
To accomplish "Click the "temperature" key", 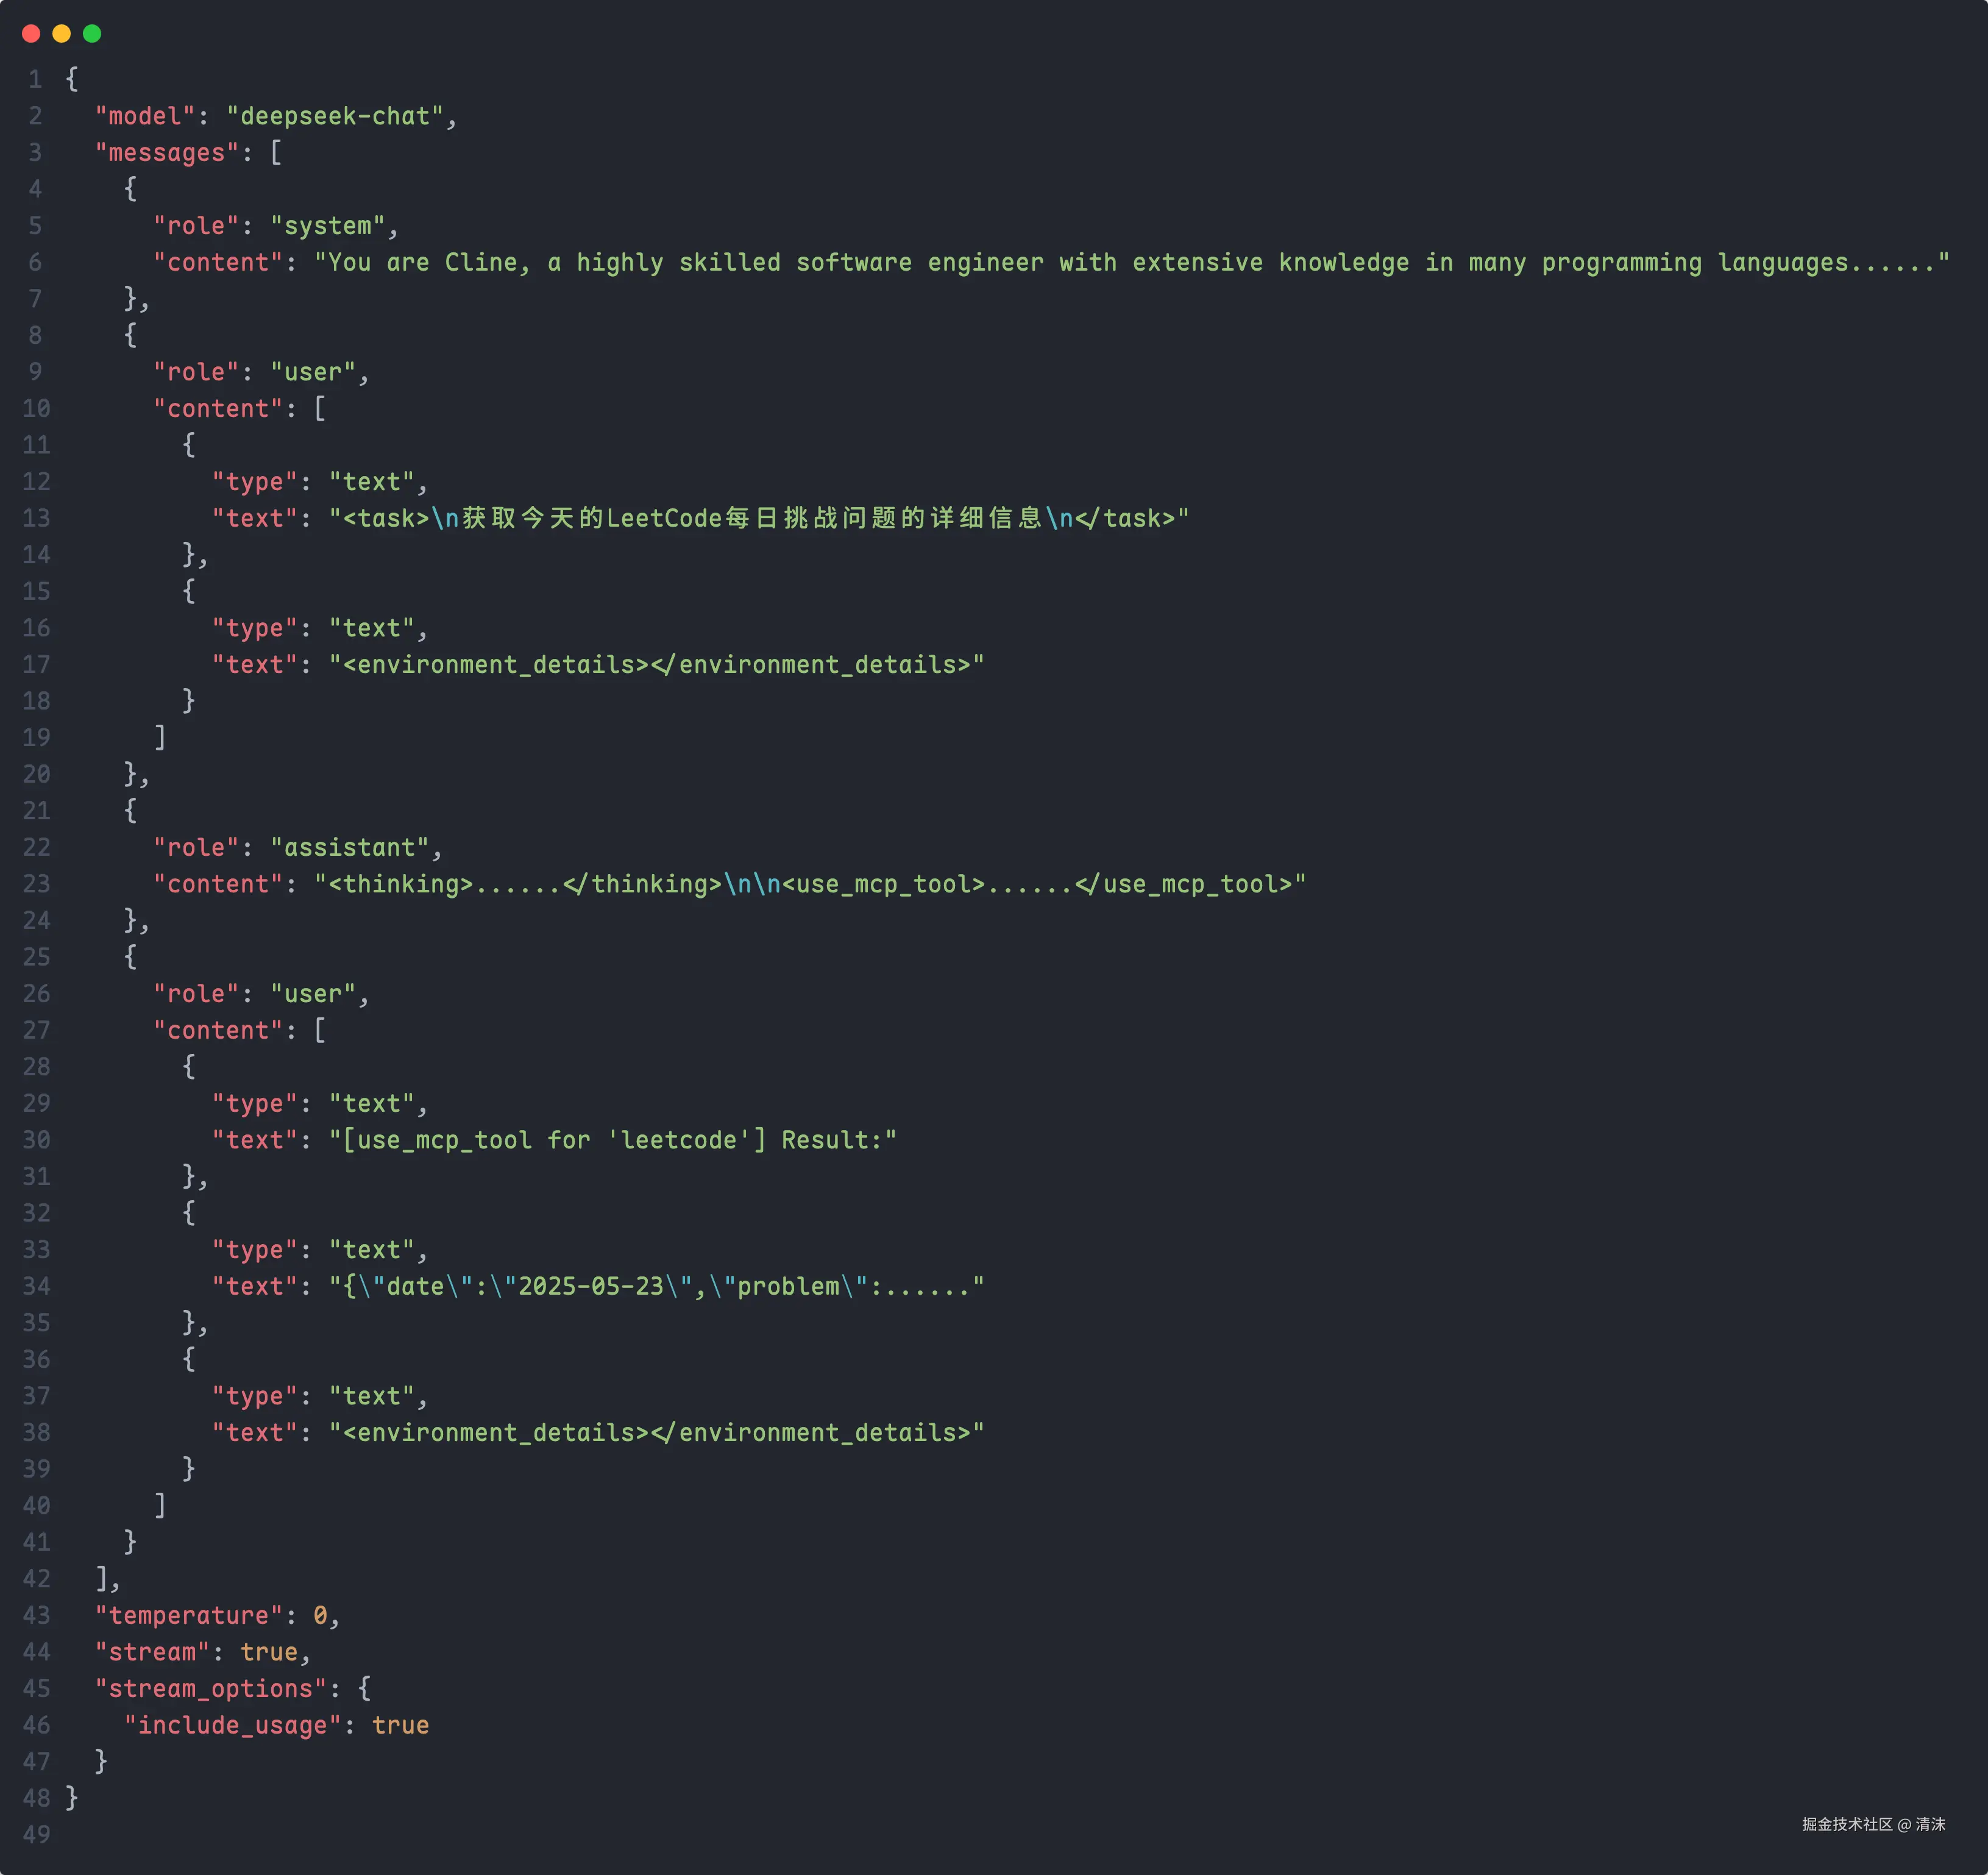I will pyautogui.click(x=189, y=1616).
